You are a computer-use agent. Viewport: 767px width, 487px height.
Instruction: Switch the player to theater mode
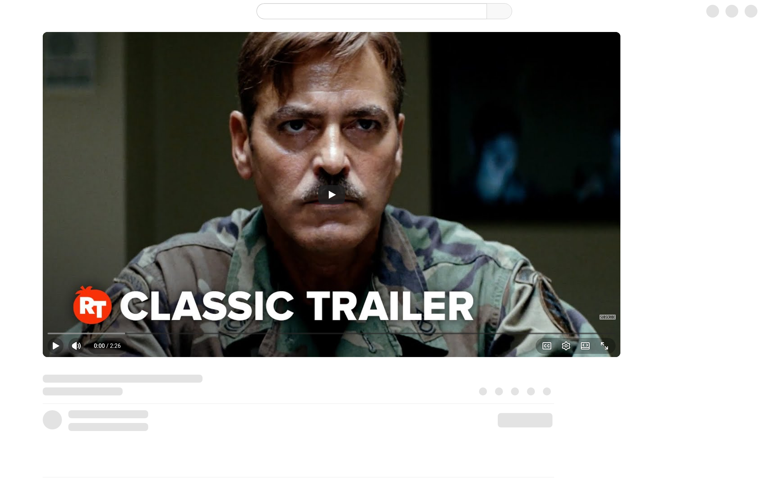click(x=585, y=346)
